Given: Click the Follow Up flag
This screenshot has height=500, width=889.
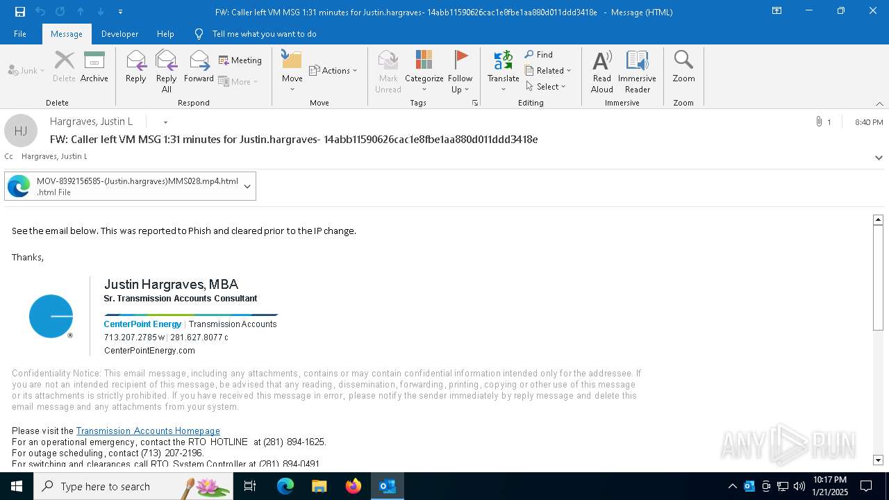Looking at the screenshot, I should pos(460,71).
